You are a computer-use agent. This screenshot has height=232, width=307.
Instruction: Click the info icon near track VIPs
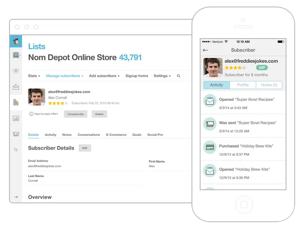tap(31, 114)
